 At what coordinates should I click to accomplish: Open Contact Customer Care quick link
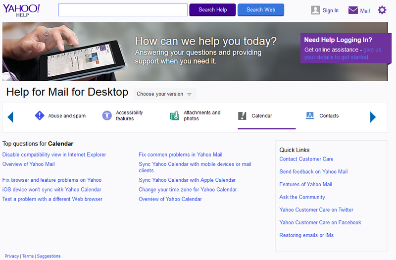coord(306,159)
